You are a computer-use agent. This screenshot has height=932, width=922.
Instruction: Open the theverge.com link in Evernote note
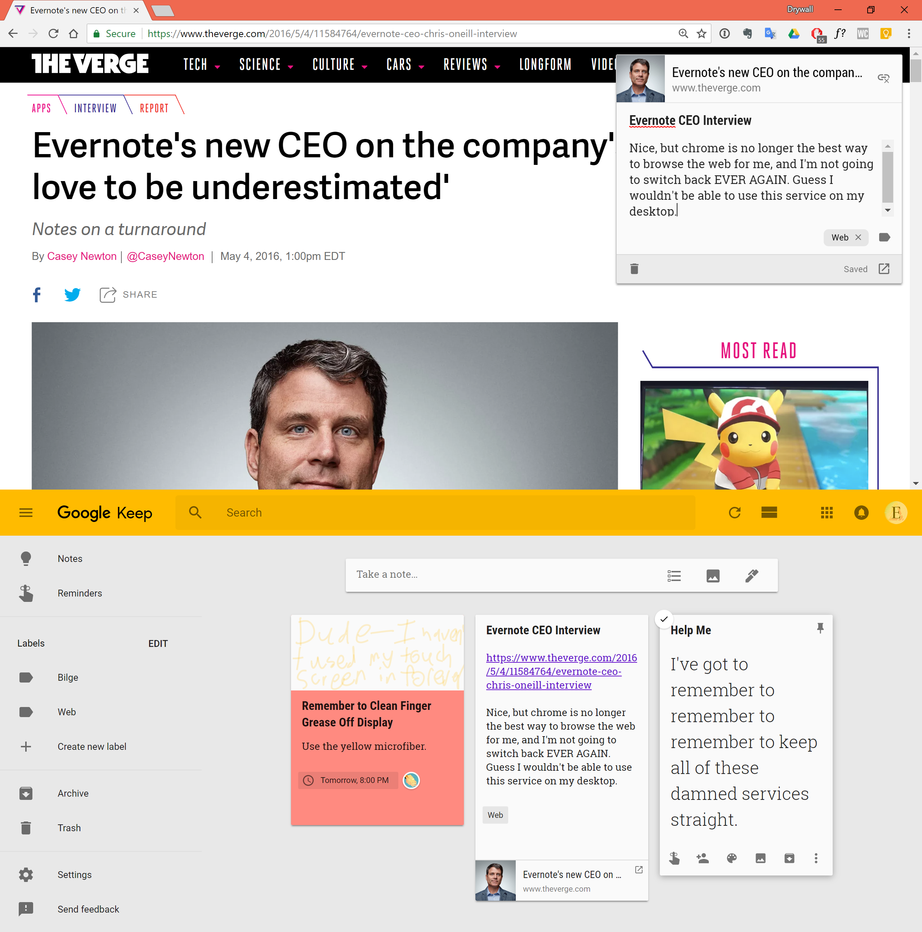click(x=561, y=671)
